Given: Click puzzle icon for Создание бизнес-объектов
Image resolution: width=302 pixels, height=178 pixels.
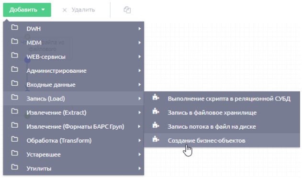Looking at the screenshot, I should 156,139.
